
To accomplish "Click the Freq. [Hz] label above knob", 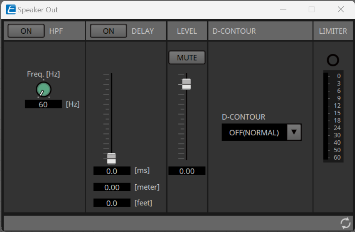I will (44, 74).
